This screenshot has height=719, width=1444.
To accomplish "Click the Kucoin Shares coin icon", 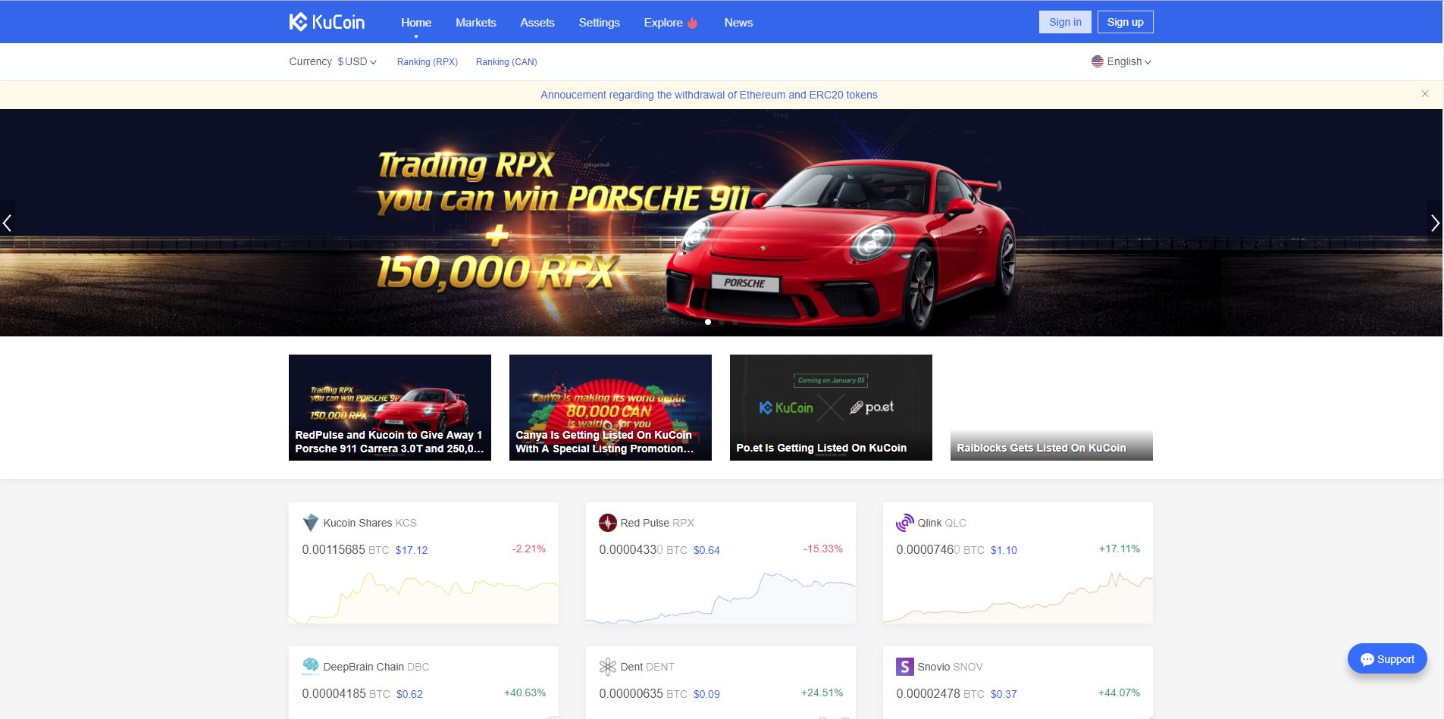I will point(310,523).
